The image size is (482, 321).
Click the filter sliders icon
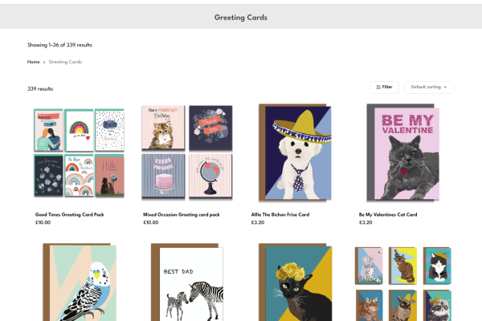click(x=377, y=87)
